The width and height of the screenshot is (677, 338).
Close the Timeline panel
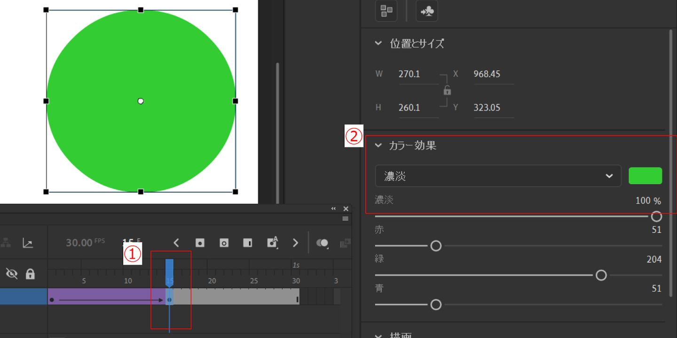pyautogui.click(x=346, y=209)
